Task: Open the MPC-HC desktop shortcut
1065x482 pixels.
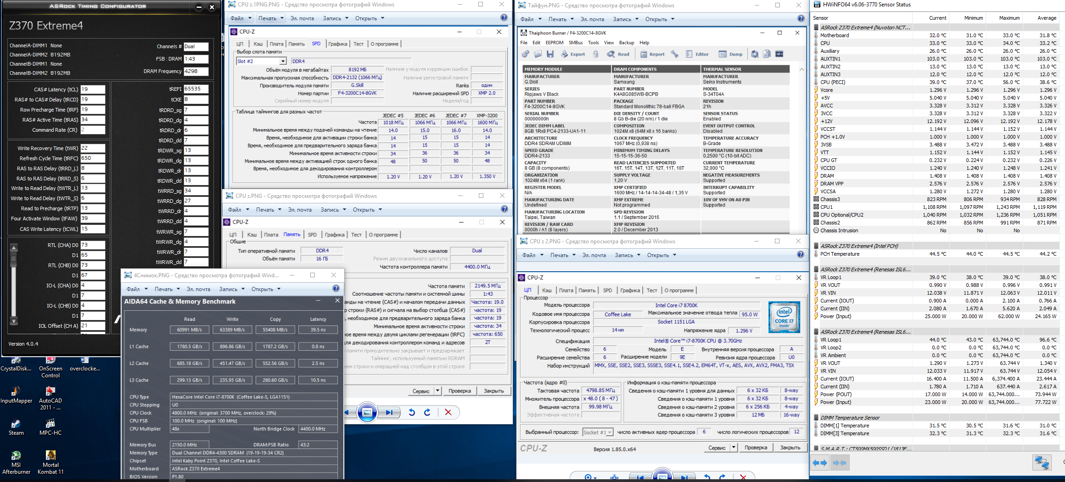Action: pyautogui.click(x=50, y=428)
